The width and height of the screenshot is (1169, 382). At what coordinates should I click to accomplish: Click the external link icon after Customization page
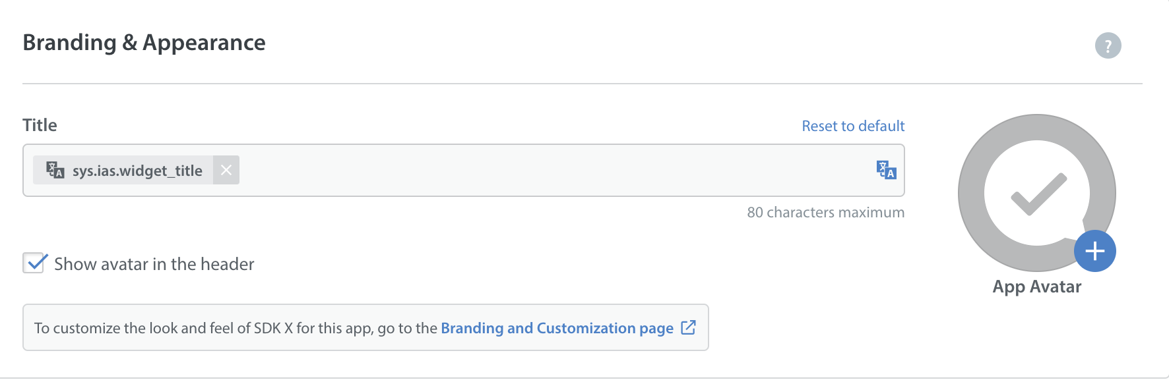[688, 327]
